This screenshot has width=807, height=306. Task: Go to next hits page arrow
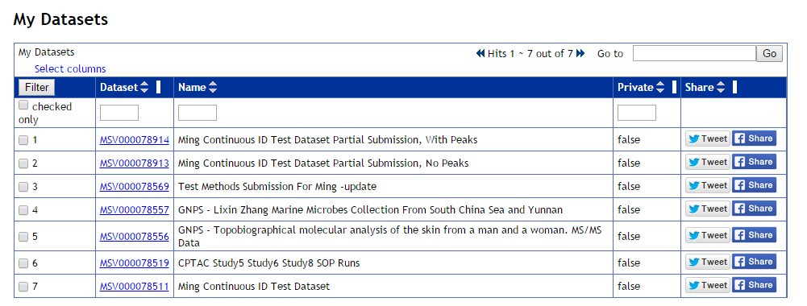pos(580,53)
